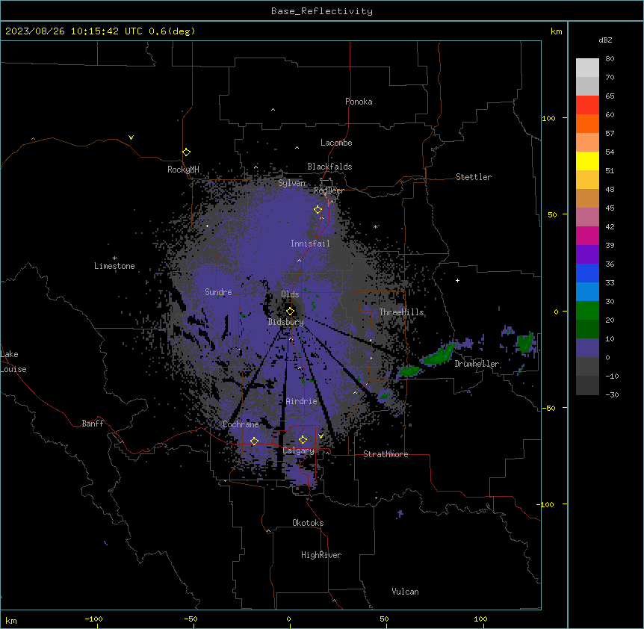Select the radar site diamond between Olds and Didsbury
The height and width of the screenshot is (629, 644).
291,312
